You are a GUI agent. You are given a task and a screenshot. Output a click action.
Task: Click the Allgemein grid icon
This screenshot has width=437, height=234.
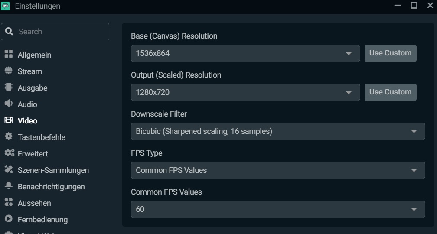click(9, 54)
